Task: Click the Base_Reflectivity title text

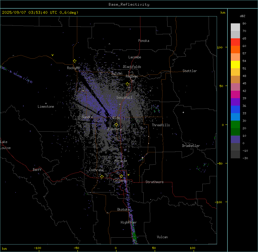Action: tap(129, 4)
